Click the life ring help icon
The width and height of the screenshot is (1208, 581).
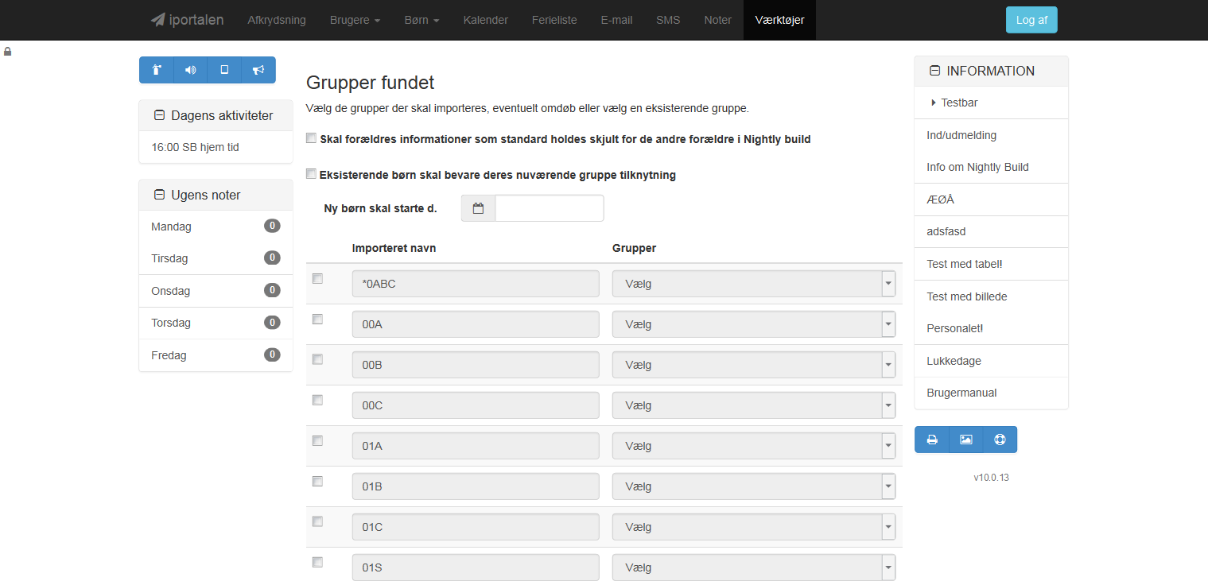pos(1000,440)
